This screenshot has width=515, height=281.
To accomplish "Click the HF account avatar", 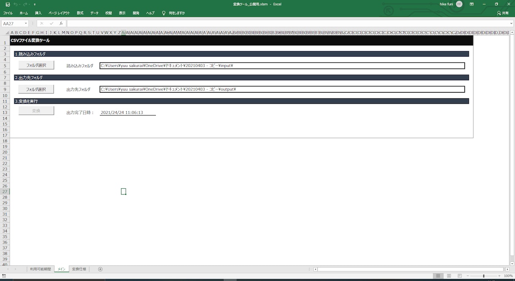I will coord(459,4).
